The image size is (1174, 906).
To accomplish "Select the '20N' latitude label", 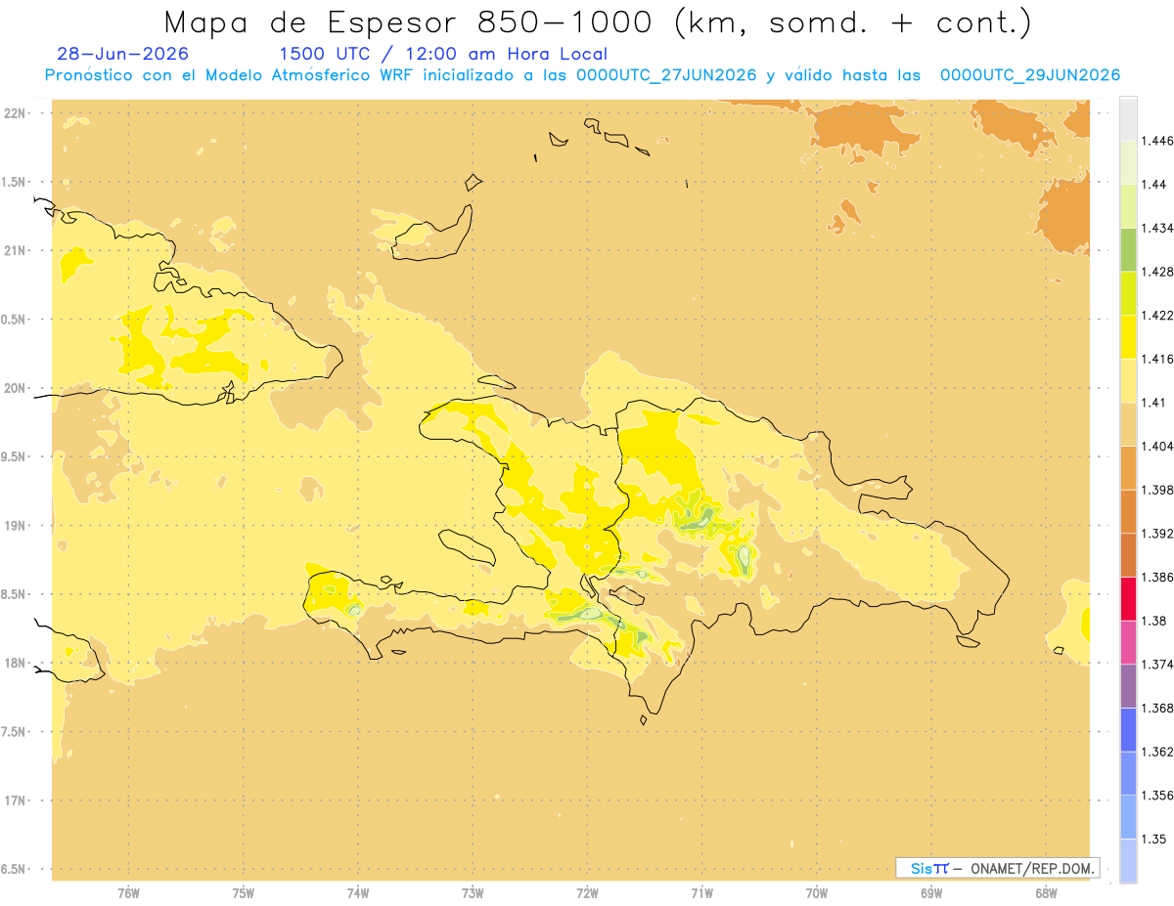I will pyautogui.click(x=14, y=388).
